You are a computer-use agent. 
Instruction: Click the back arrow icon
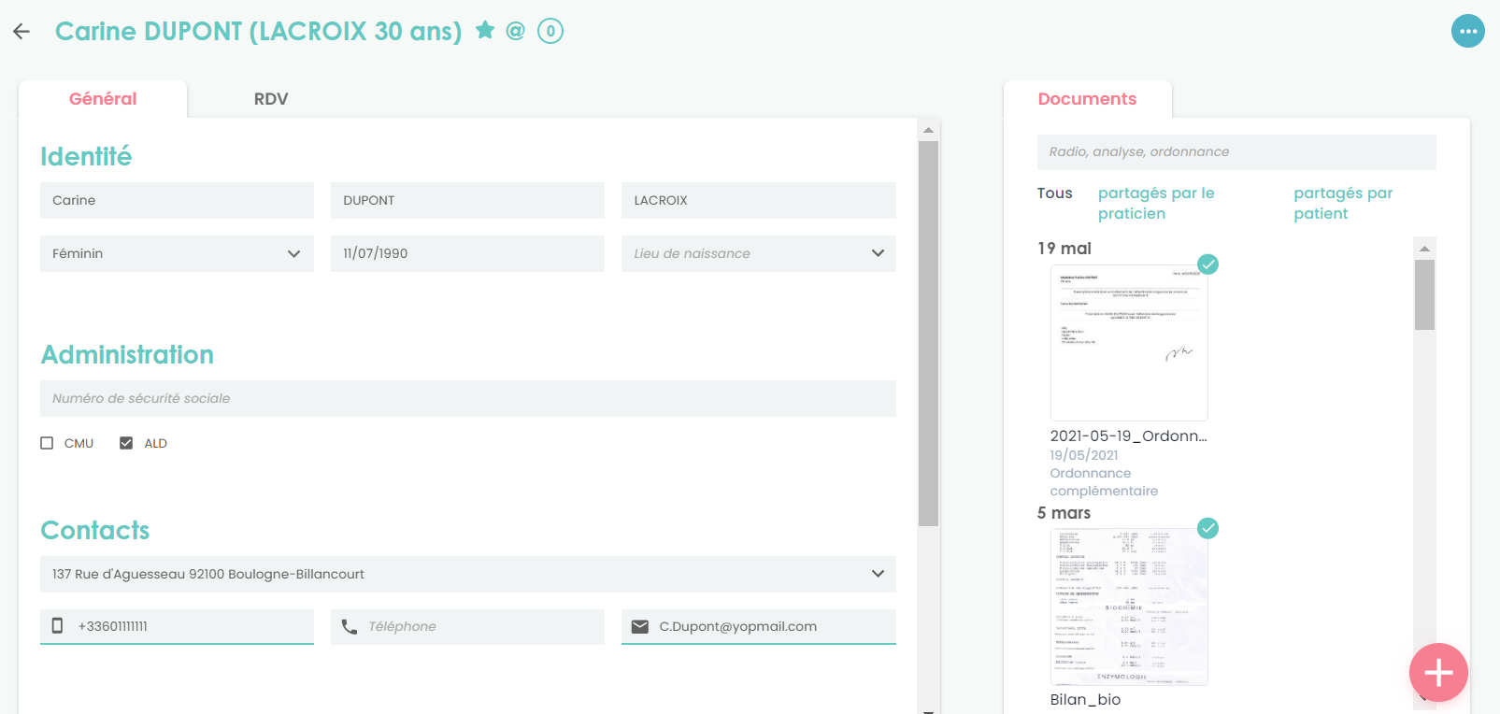pos(21,32)
